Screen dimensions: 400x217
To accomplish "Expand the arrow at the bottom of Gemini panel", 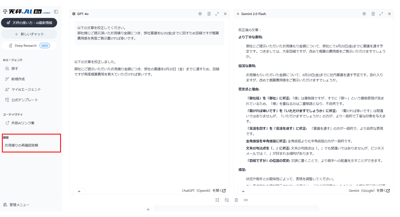I will 243,191.
